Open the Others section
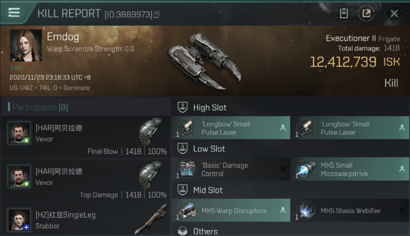This screenshot has width=410, height=236. coord(205,231)
